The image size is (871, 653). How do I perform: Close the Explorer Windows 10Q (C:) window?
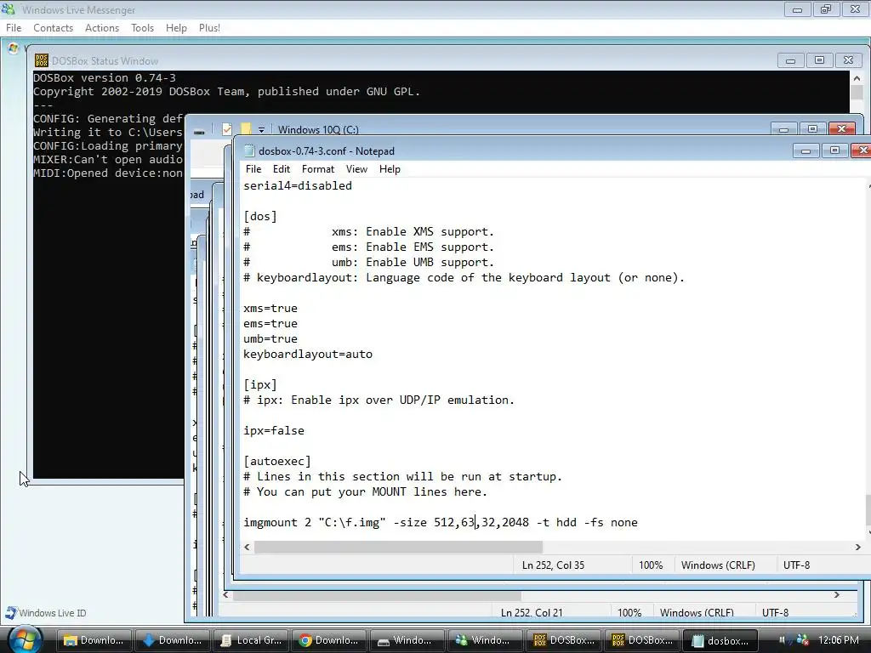pos(841,129)
